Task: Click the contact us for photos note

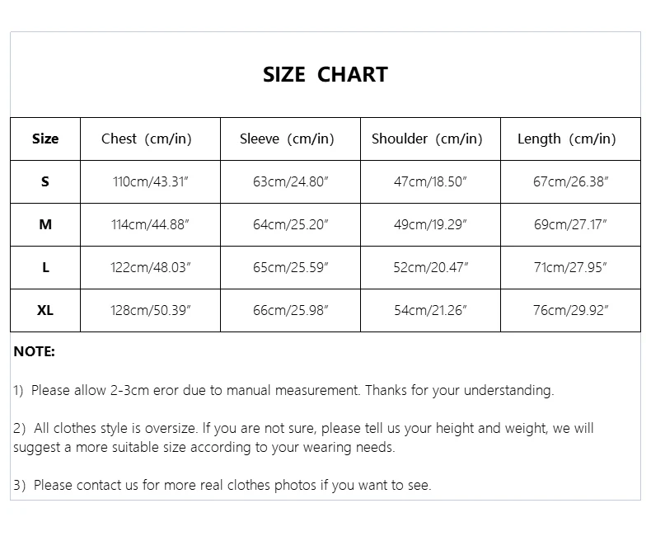Action: 222,485
